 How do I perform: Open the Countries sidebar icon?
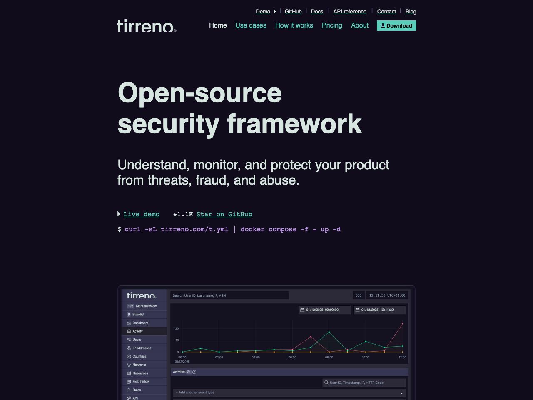[128, 356]
